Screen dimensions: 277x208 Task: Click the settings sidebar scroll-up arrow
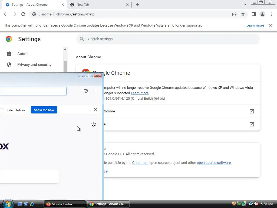pos(65,49)
